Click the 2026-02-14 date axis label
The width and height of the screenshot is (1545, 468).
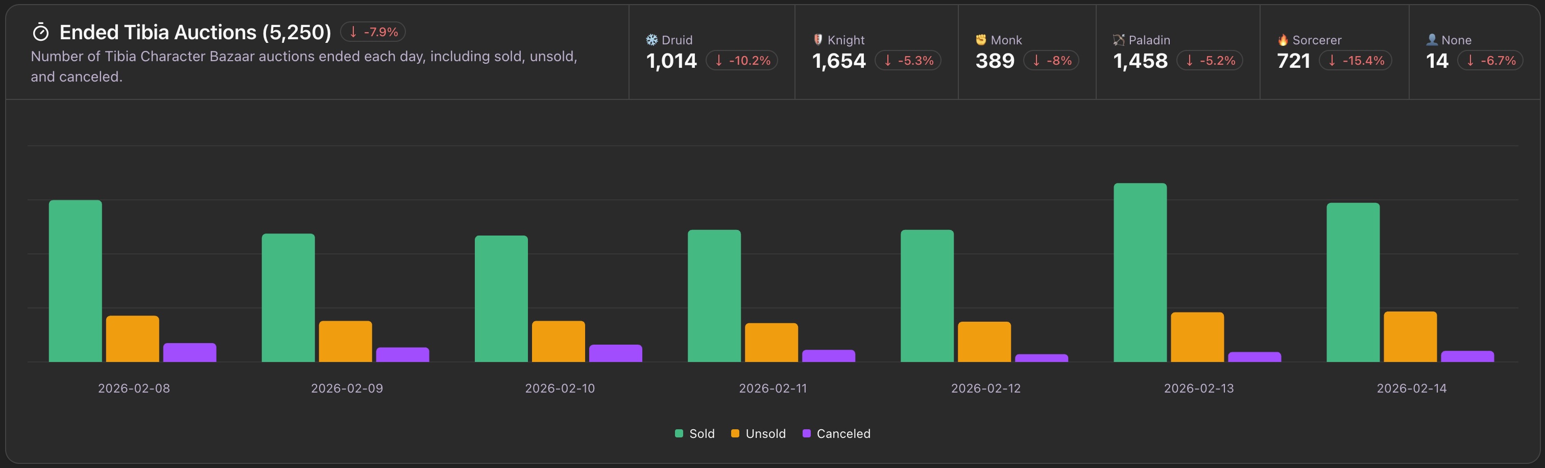coord(1412,388)
